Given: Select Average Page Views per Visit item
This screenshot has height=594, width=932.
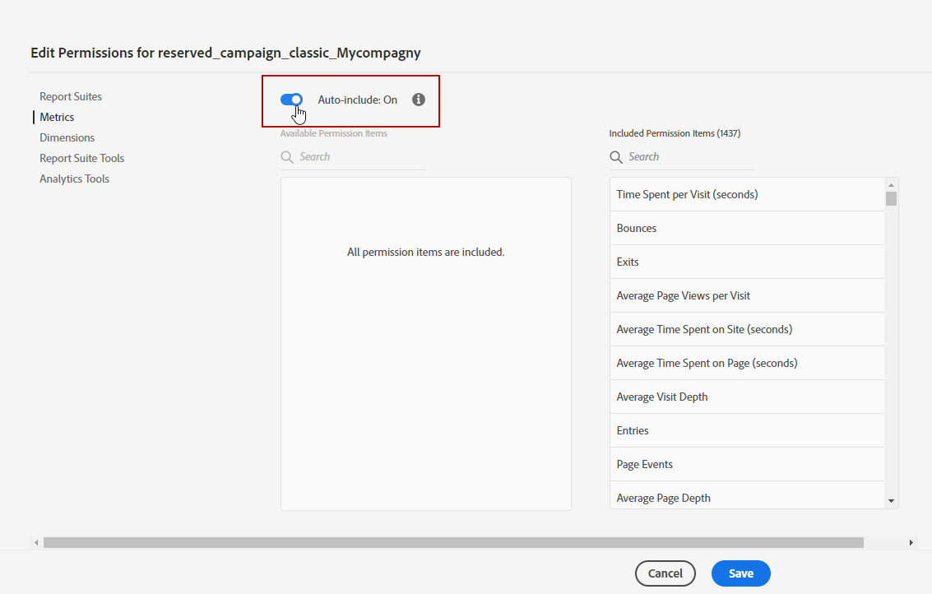Looking at the screenshot, I should (x=747, y=295).
